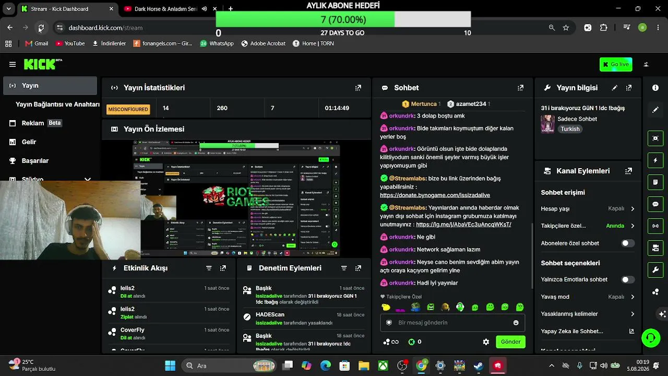Filter the Etkinlik Akışı activity feed
This screenshot has height=376, width=668.
point(209,268)
